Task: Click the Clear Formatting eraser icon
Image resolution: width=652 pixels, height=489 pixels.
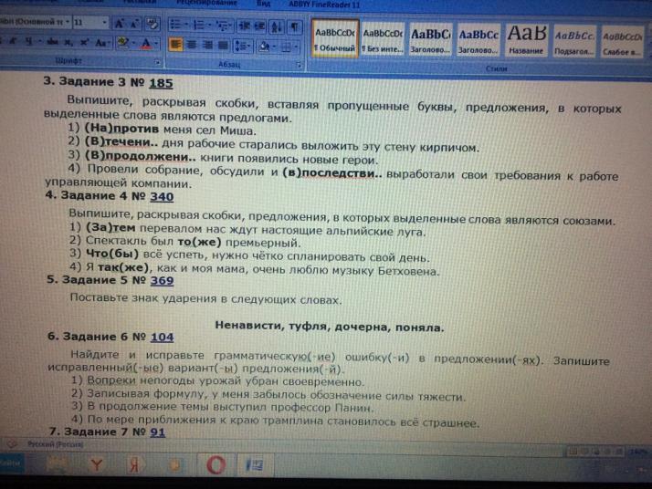Action: pyautogui.click(x=152, y=24)
